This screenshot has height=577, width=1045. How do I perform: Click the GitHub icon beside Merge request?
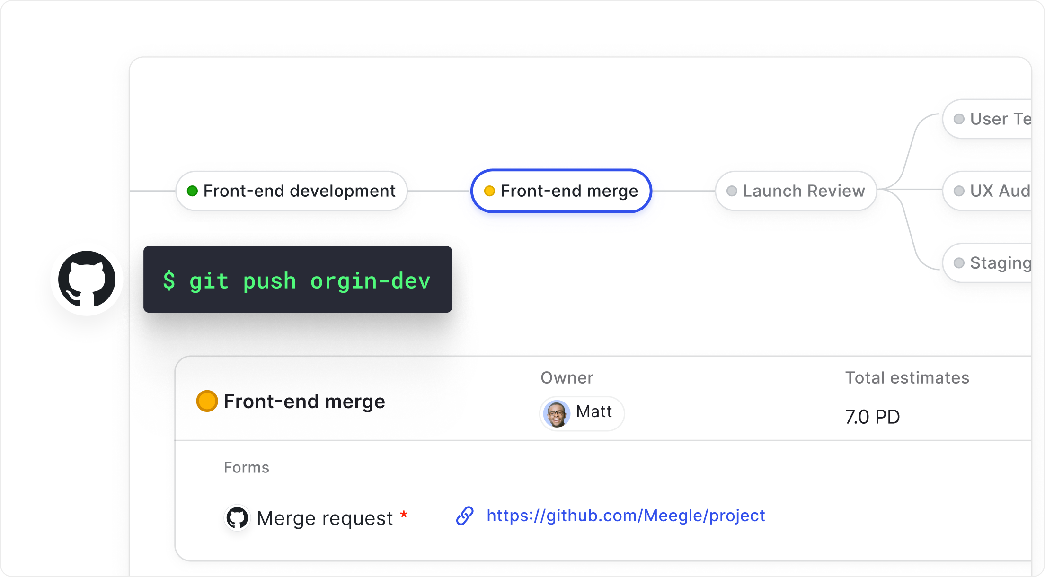(x=237, y=517)
